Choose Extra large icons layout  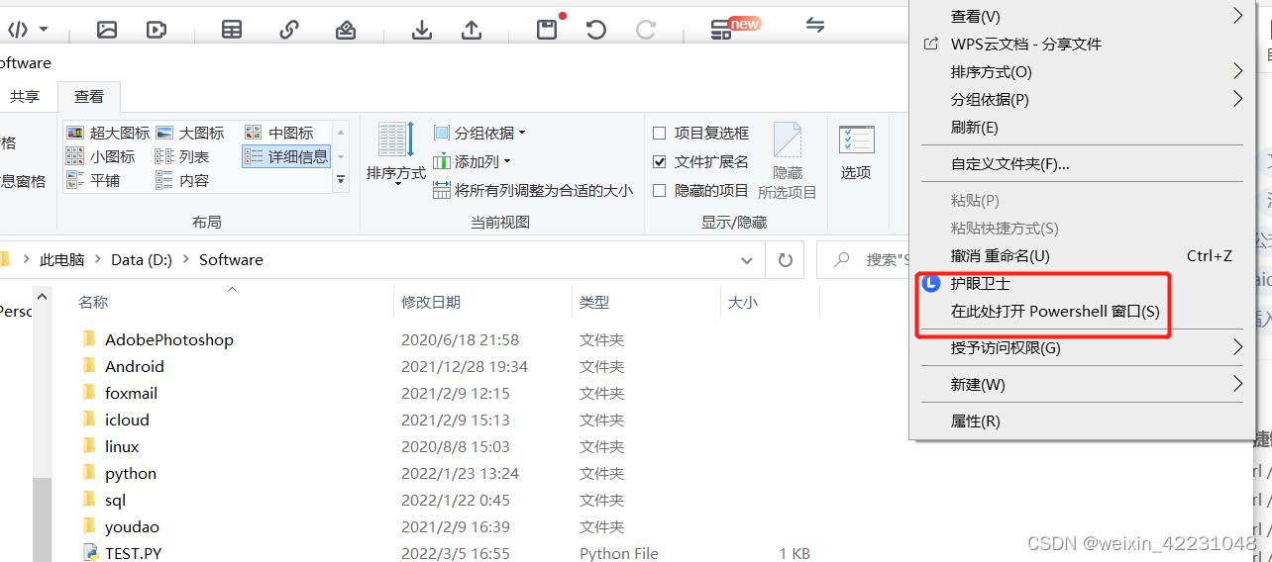[x=108, y=133]
